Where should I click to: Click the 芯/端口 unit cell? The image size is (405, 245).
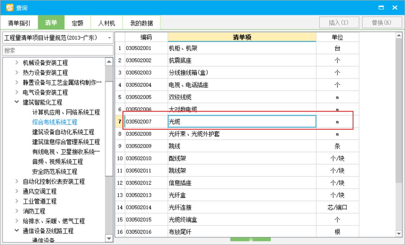pyautogui.click(x=337, y=207)
